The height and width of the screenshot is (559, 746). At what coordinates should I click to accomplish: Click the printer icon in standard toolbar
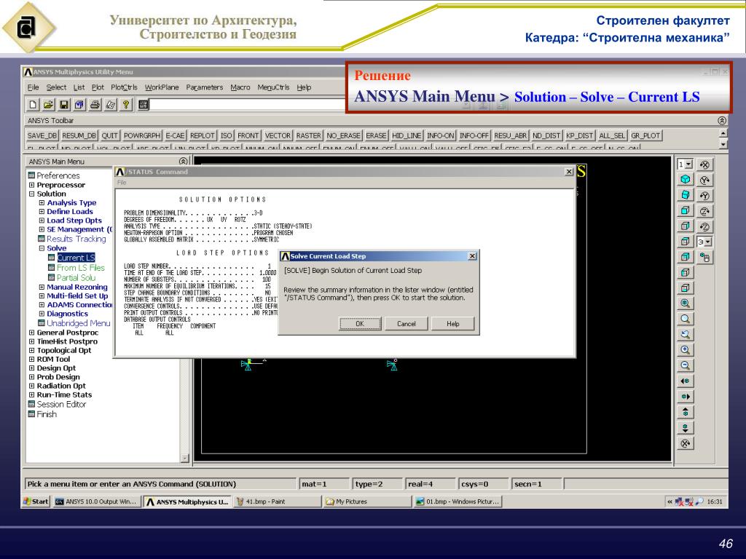pyautogui.click(x=95, y=105)
